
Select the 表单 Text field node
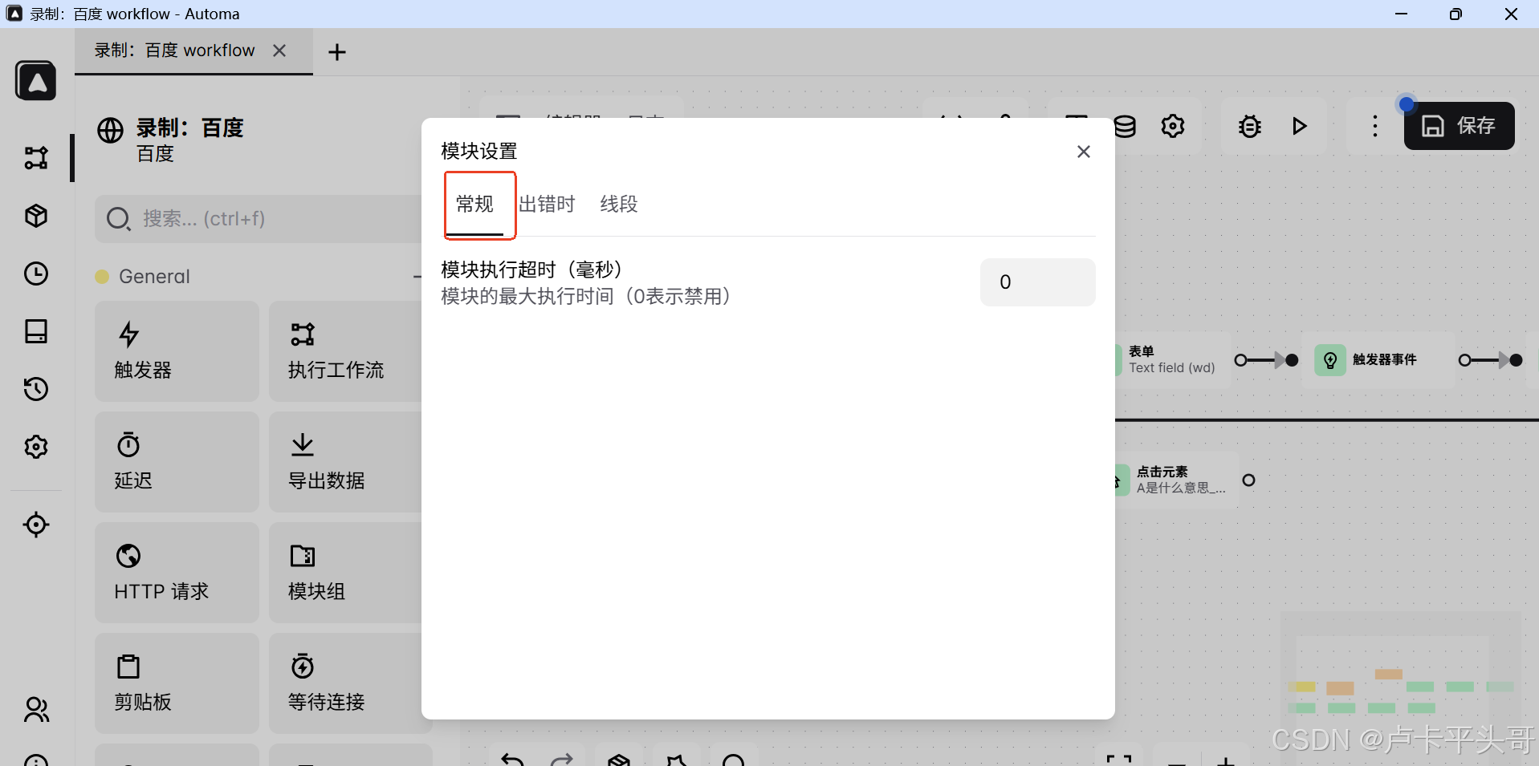coord(1172,359)
